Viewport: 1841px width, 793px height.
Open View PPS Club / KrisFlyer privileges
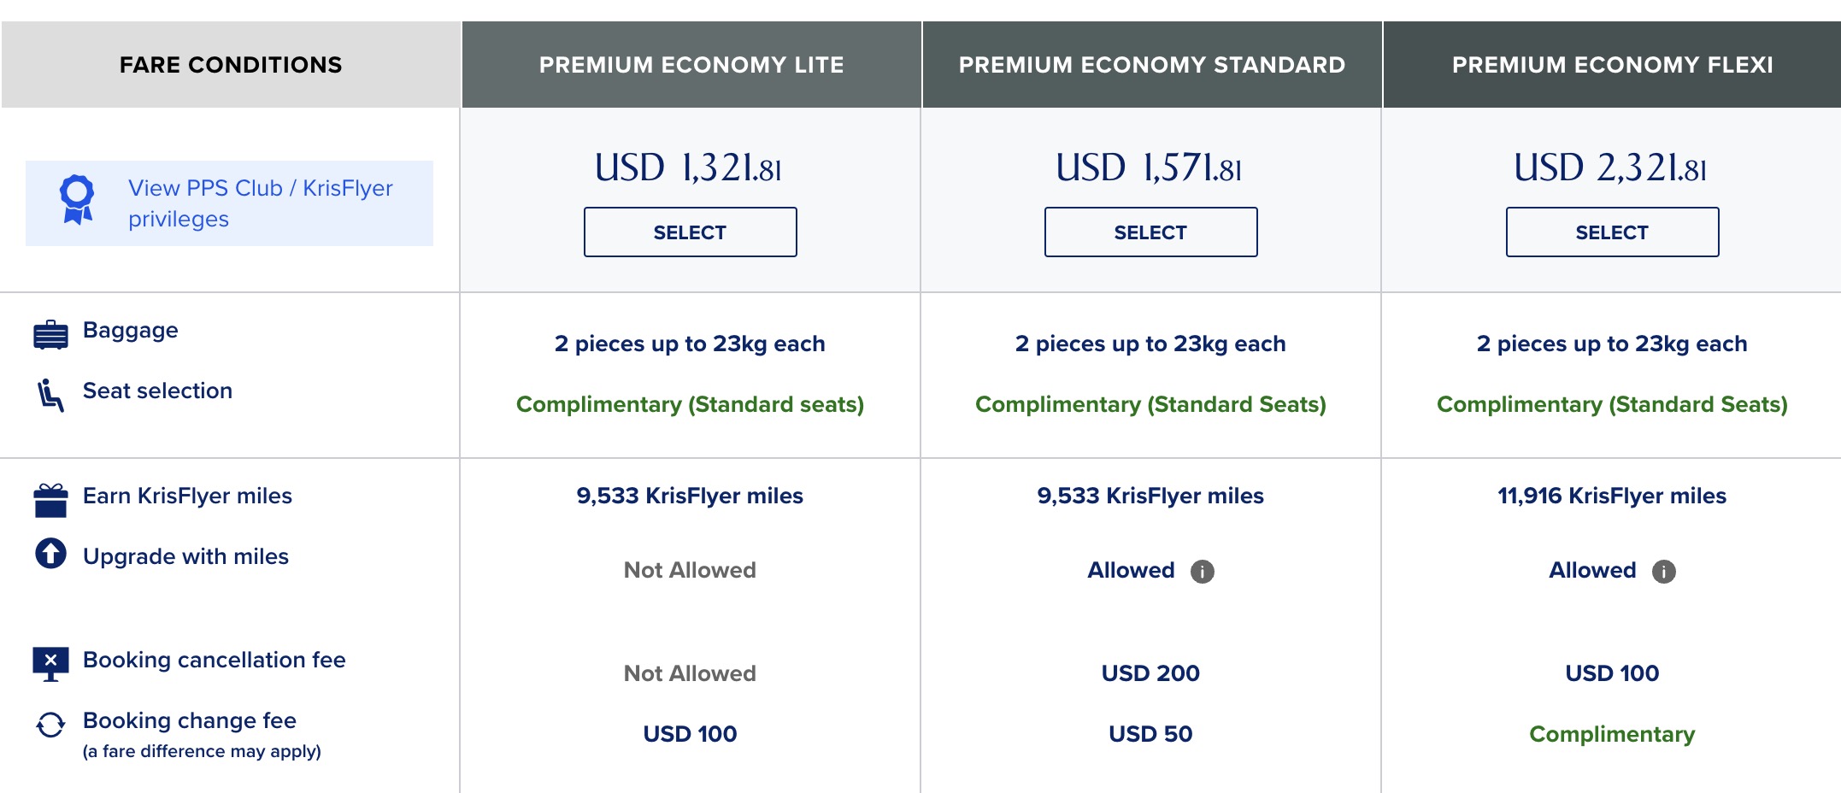click(260, 203)
